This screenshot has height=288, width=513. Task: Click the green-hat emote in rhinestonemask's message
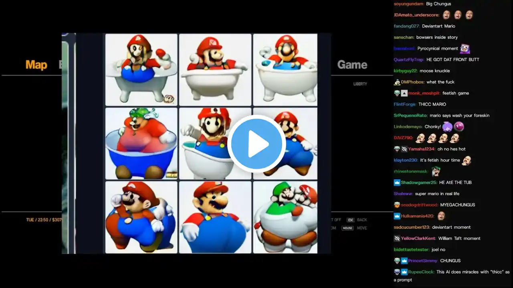click(x=436, y=172)
